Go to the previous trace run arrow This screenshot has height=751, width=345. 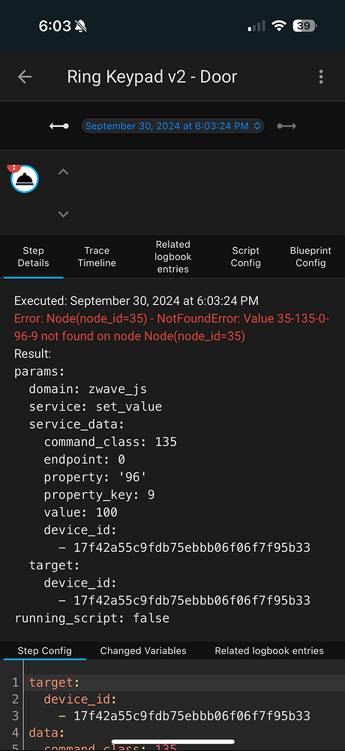(x=59, y=126)
